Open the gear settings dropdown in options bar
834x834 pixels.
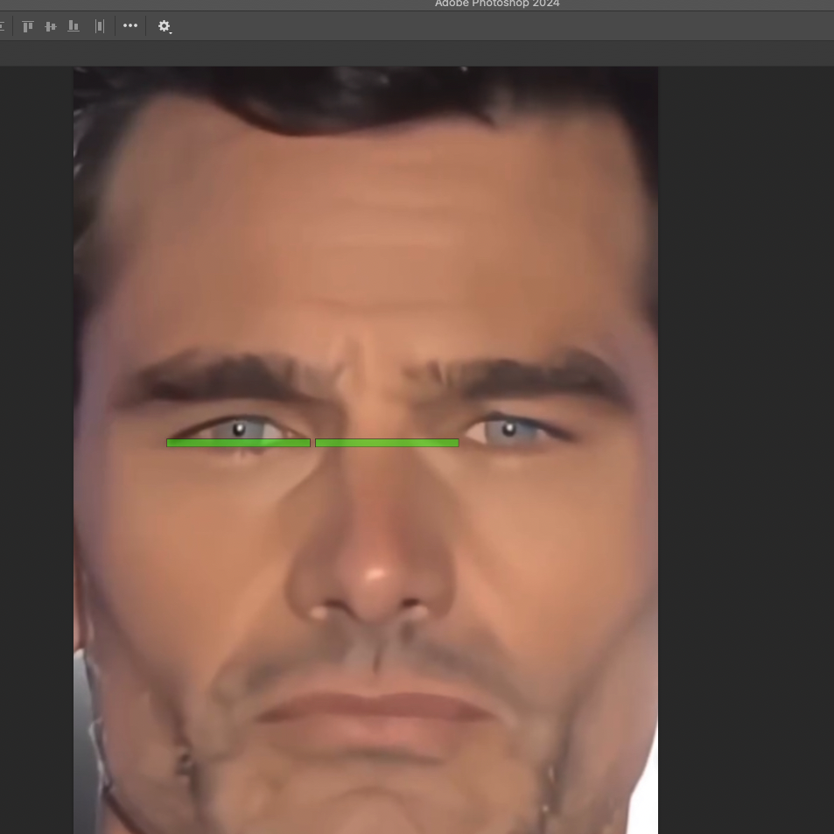click(x=165, y=26)
